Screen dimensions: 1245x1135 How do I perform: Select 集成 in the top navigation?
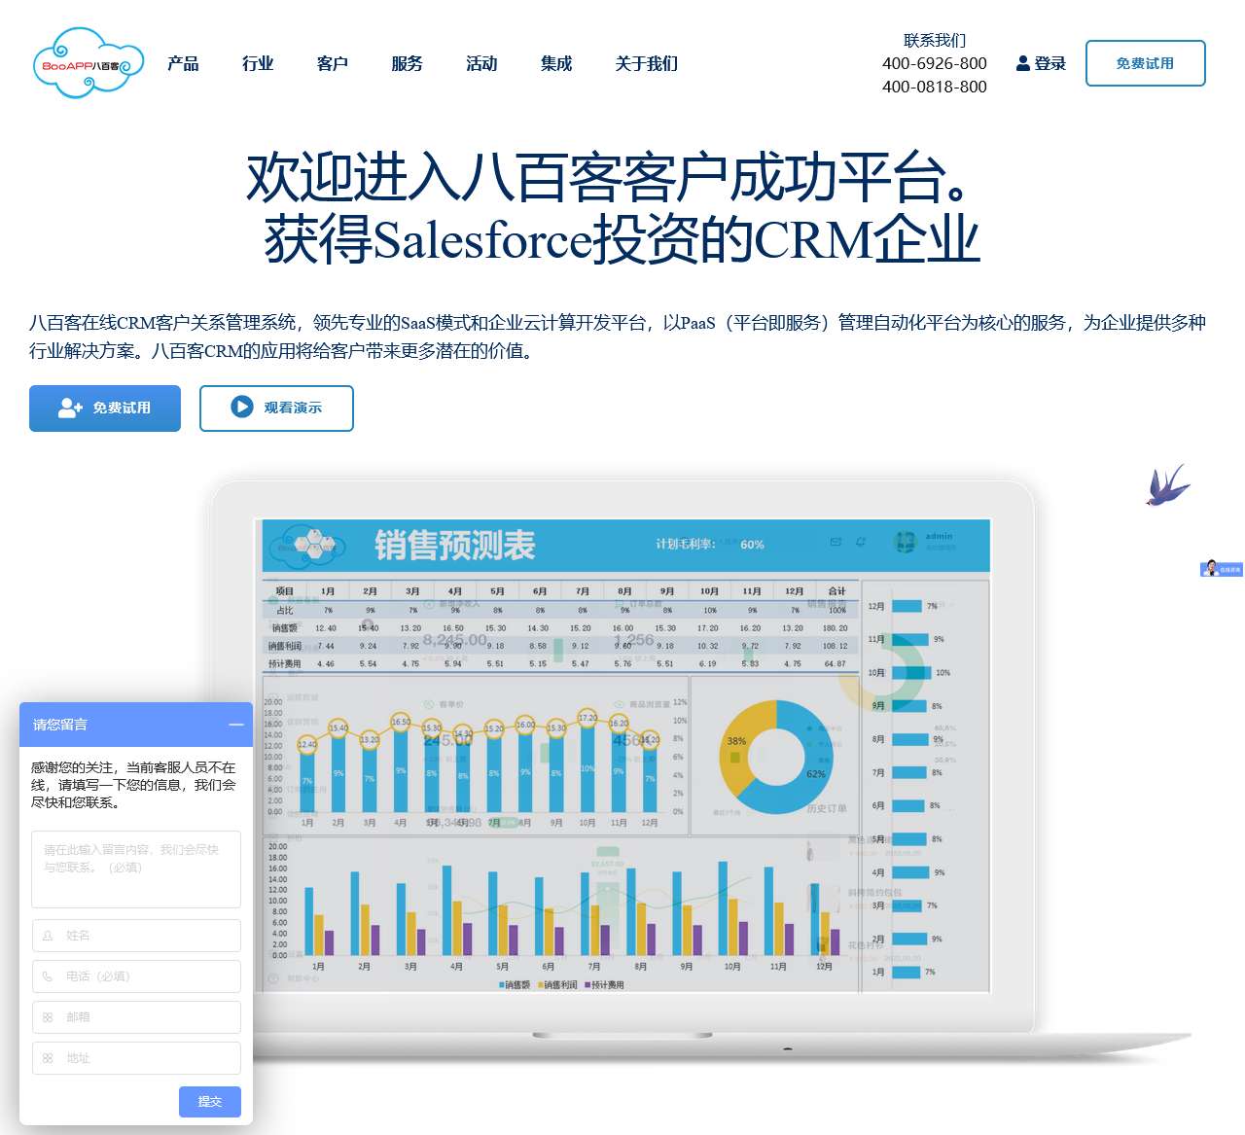pos(556,63)
